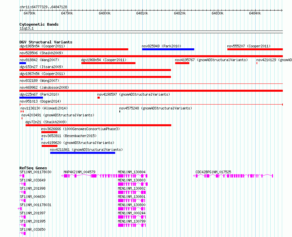
Task: Click the nsv4210129 variant label
Action: pos(274,60)
